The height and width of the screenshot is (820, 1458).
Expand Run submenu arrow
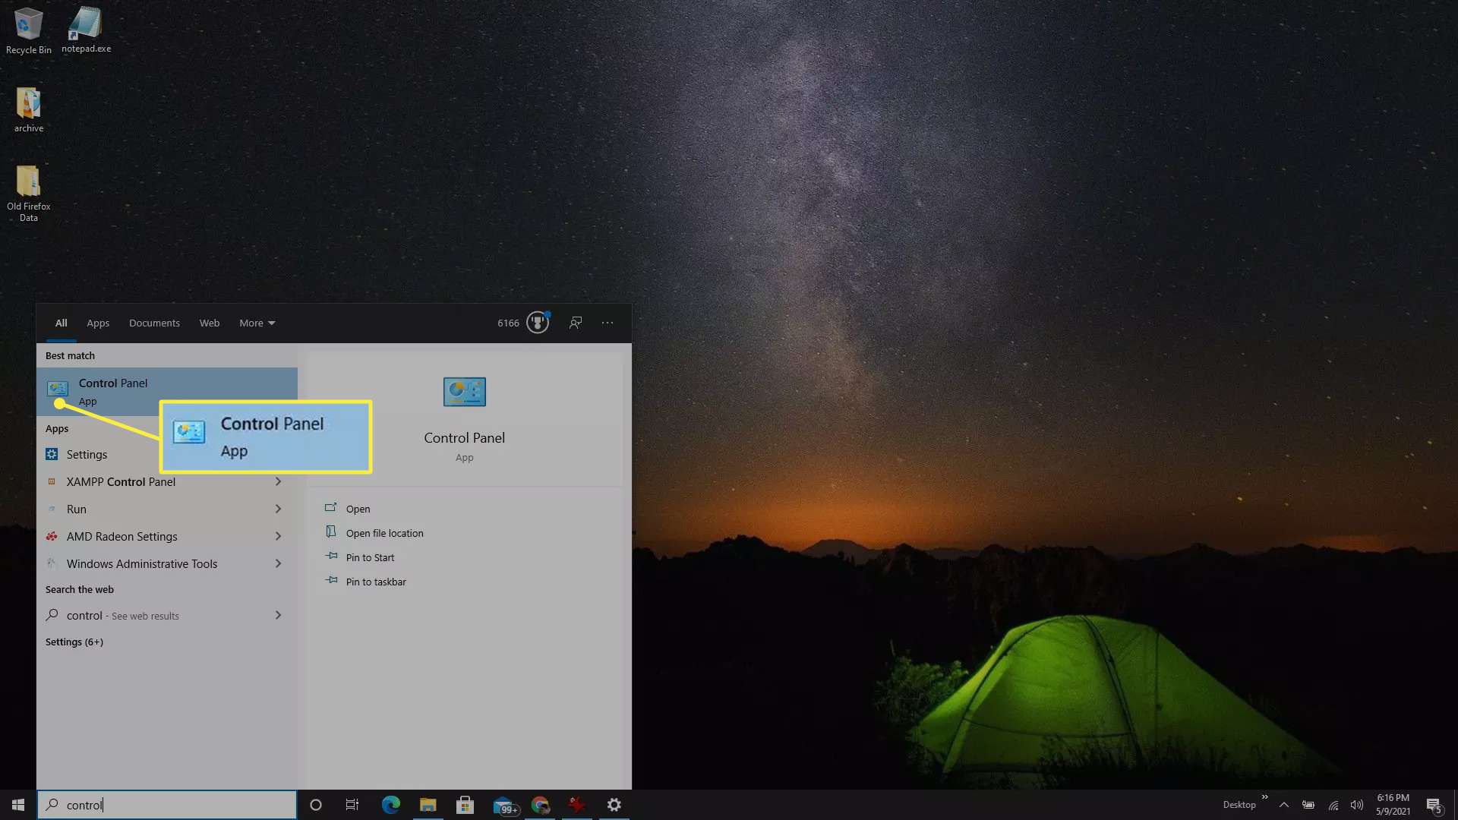pos(277,509)
